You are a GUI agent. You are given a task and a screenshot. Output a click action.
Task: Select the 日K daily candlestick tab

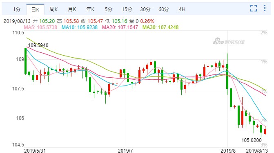tap(35, 9)
